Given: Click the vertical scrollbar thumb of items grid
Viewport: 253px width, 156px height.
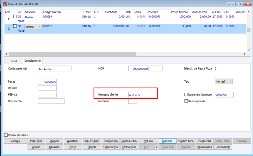Looking at the screenshot, I should coord(249,30).
